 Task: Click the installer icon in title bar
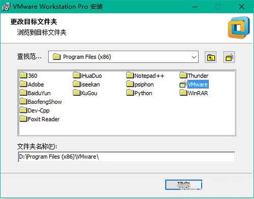(x=7, y=7)
